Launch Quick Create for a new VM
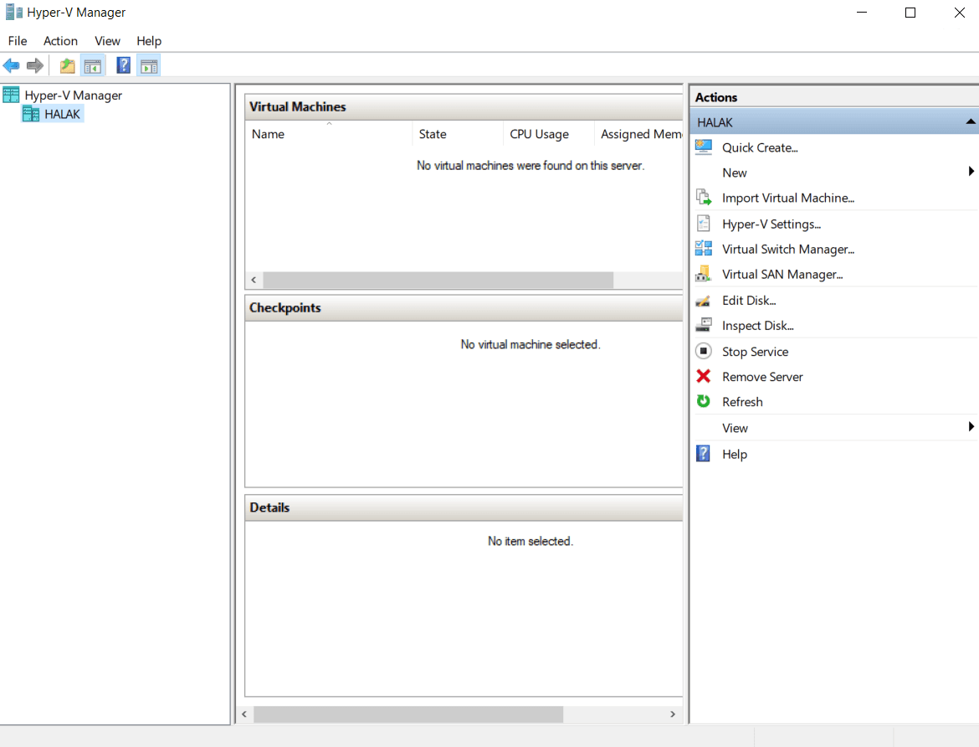The height and width of the screenshot is (747, 979). [x=759, y=147]
